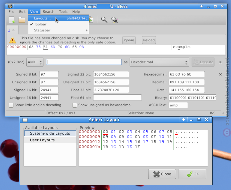Close the conversion table panel with X

(x=220, y=74)
